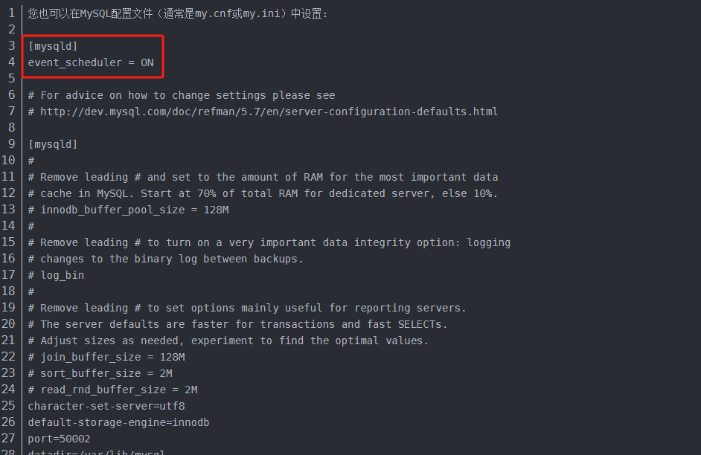This screenshot has height=455, width=701.
Task: Click the comment about cache in MySQL RAM
Action: pyautogui.click(x=263, y=193)
